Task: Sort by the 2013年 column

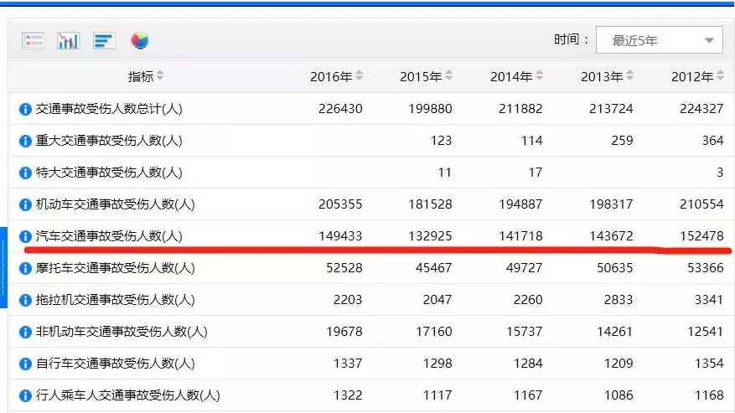Action: [629, 75]
